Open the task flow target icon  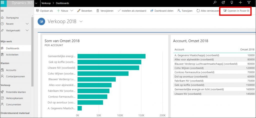[x=223, y=3]
